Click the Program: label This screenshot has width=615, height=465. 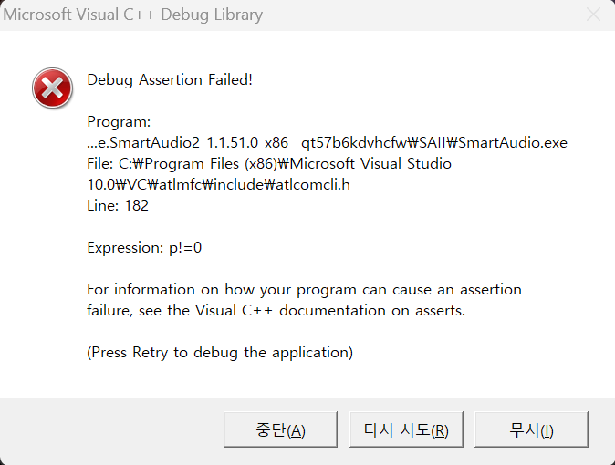(119, 122)
